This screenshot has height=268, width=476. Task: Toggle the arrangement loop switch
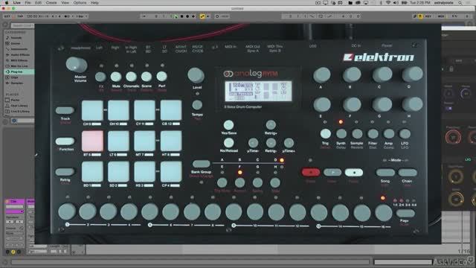click(321, 16)
